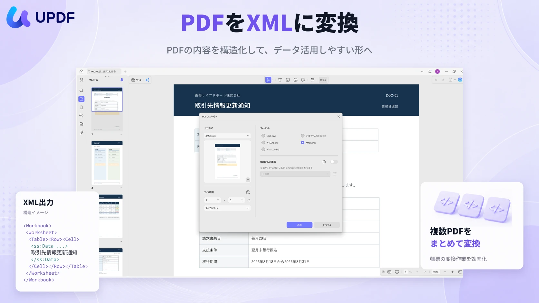The height and width of the screenshot is (303, 539).
Task: Zoom out with the minus icon
Action: (445, 272)
